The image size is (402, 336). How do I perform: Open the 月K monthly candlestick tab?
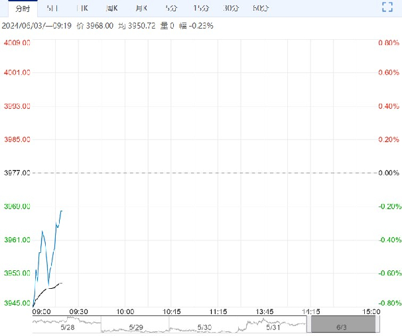pyautogui.click(x=141, y=8)
